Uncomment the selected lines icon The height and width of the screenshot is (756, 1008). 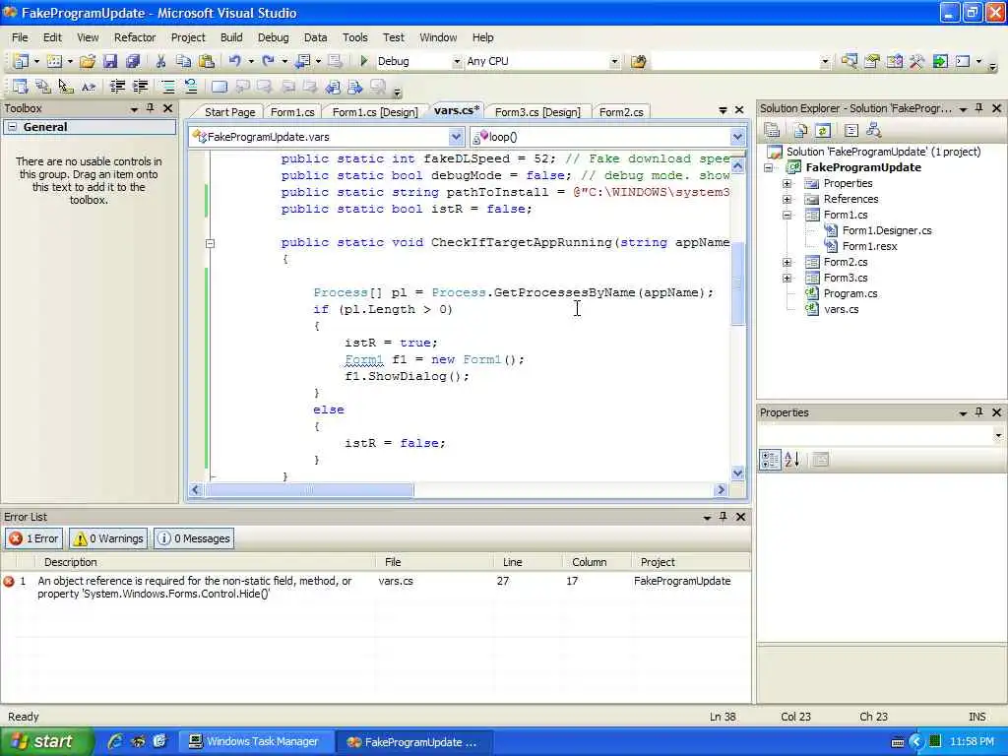coord(190,87)
